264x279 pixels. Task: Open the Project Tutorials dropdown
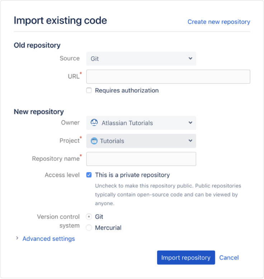click(141, 141)
